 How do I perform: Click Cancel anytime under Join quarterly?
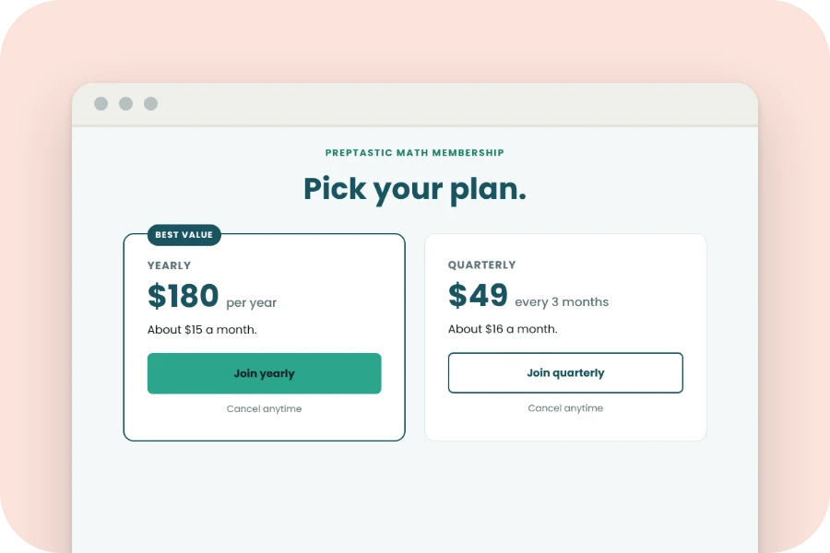click(x=565, y=408)
